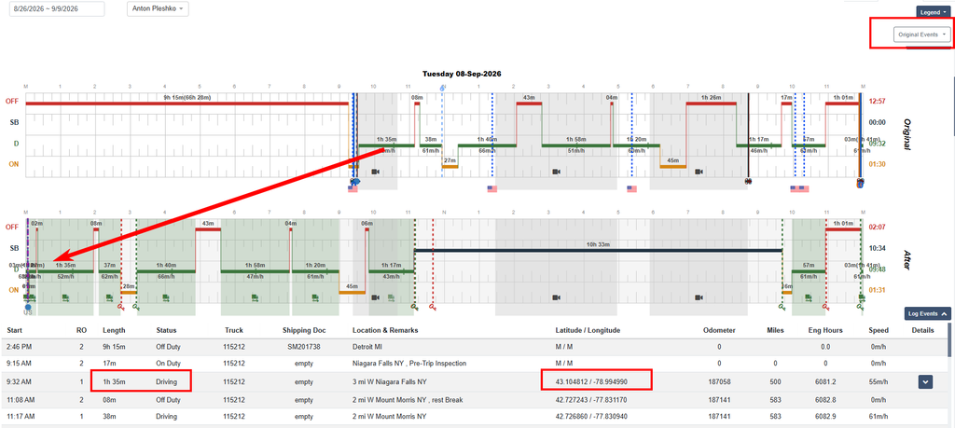Select 1h 17m driving segment in After graph

[x=392, y=271]
